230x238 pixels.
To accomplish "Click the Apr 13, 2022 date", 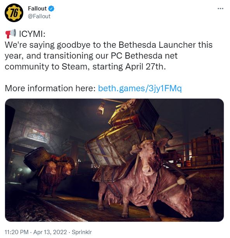I will (x=50, y=232).
